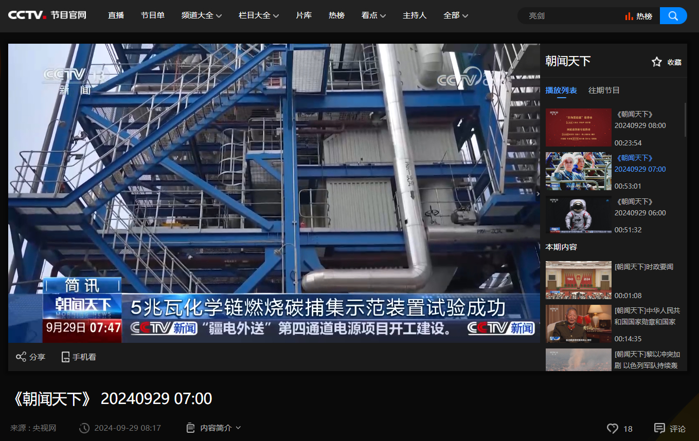Open 手机看 mobile viewing icon

click(x=65, y=357)
